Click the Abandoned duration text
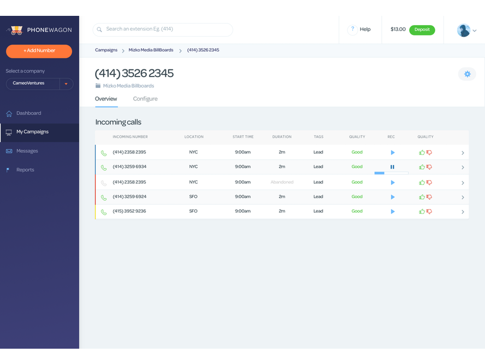The height and width of the screenshot is (364, 485). [x=282, y=183]
